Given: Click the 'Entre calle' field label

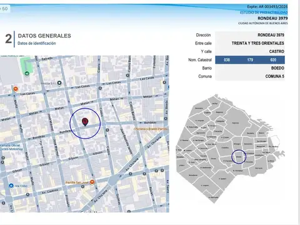Looking at the screenshot, I should (203, 43).
